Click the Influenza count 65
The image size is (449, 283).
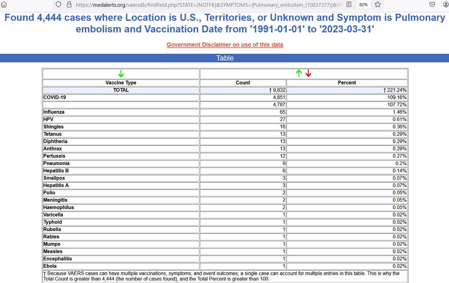pyautogui.click(x=282, y=112)
